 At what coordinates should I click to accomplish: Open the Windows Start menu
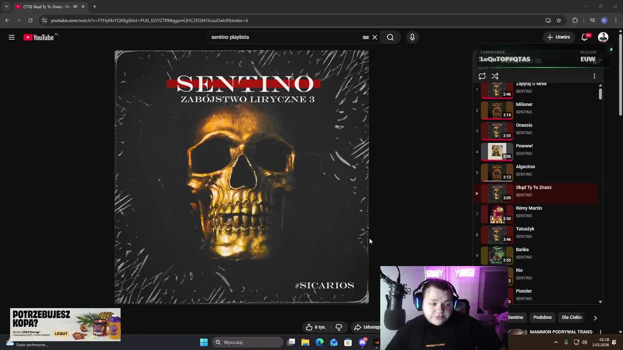pyautogui.click(x=204, y=342)
